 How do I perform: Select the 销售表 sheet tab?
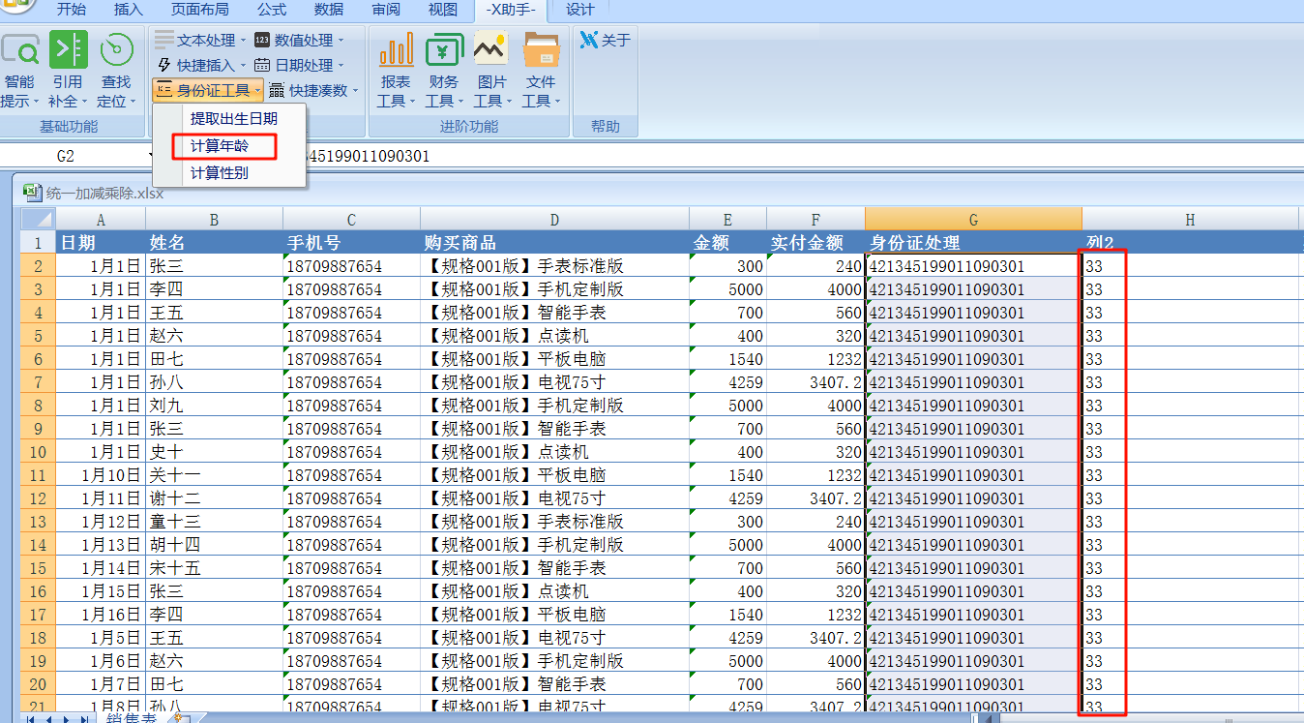[x=131, y=718]
